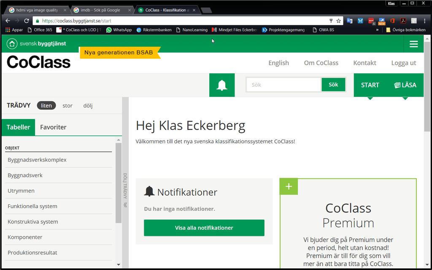This screenshot has width=432, height=270.
Task: Expand the LÄSA dropdown menu
Action: click(405, 85)
